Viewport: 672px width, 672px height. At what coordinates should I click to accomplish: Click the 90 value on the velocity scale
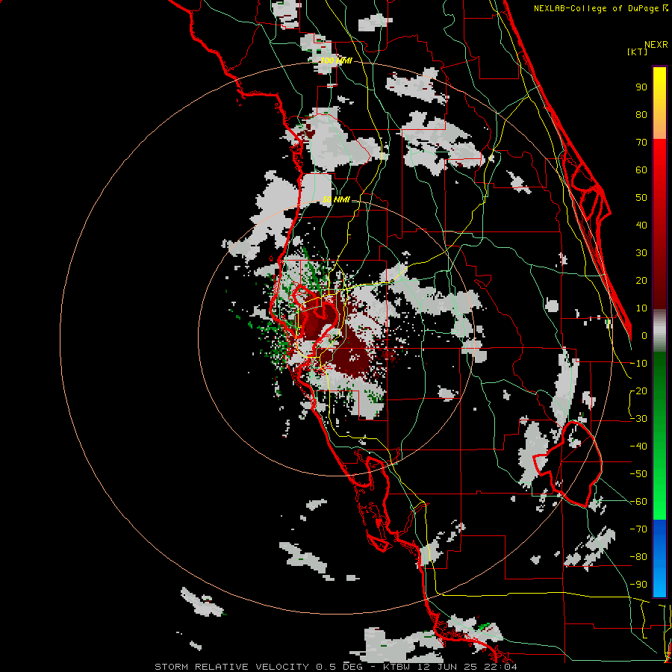click(641, 87)
